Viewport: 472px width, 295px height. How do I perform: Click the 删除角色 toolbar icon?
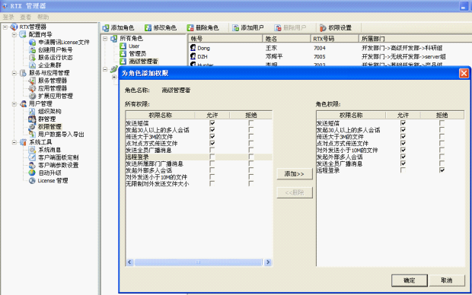pyautogui.click(x=190, y=28)
